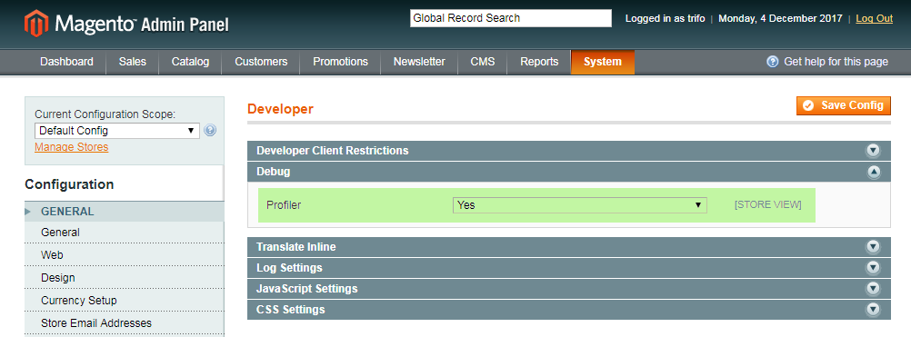
Task: Expand the Developer Client Restrictions arrow icon
Action: coord(873,151)
